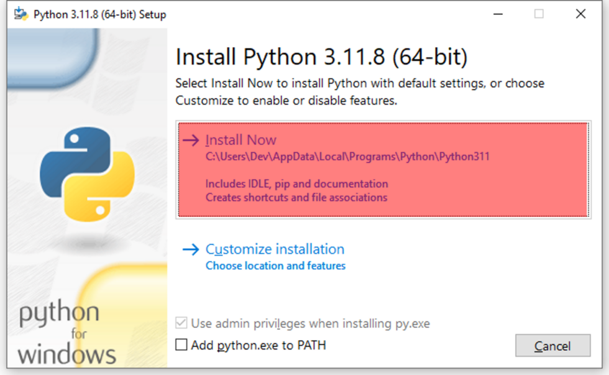Click the Python setup icon in the title bar

[20, 13]
